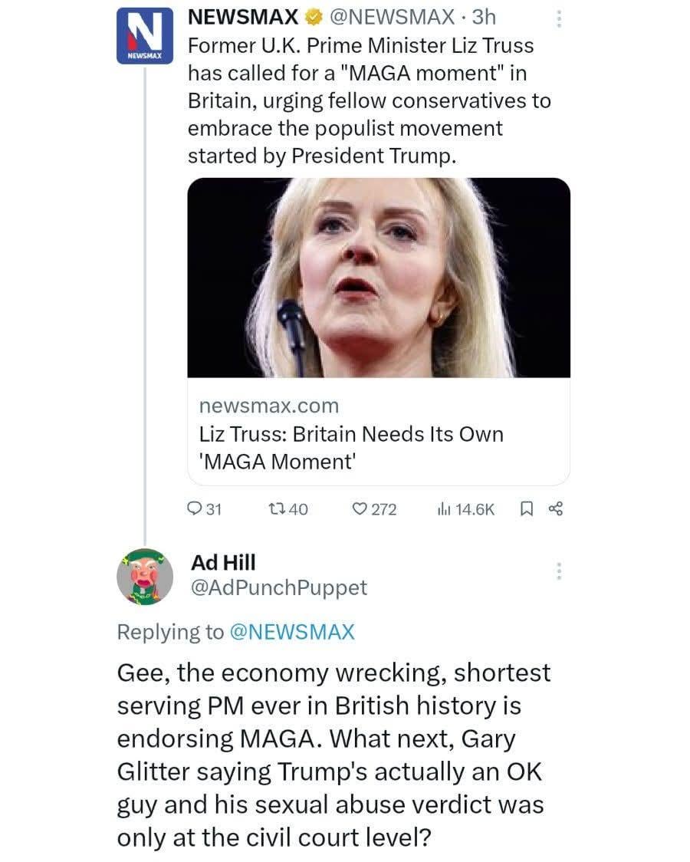View tweet analytics showing 14.6K views
Screen dimensions: 690x862
coord(443,509)
